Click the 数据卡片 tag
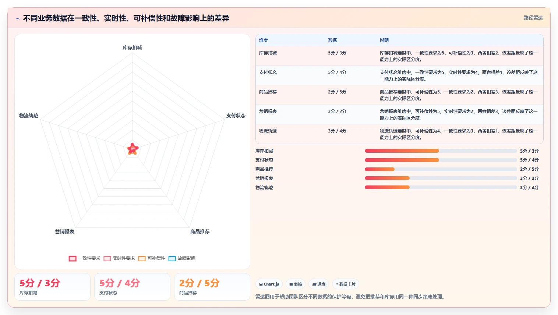 (346, 284)
